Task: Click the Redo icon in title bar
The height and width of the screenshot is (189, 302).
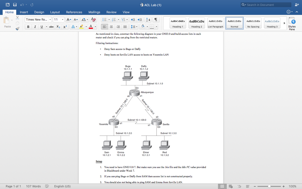Action: click(32, 5)
